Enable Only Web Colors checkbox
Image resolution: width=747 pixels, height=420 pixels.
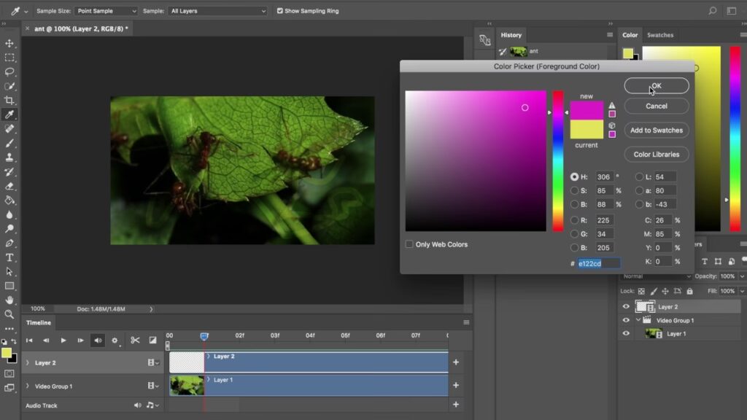click(409, 244)
